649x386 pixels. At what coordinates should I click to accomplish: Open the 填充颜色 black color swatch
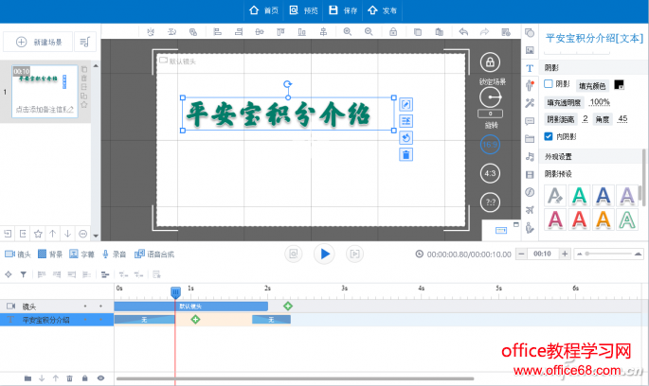tap(619, 84)
